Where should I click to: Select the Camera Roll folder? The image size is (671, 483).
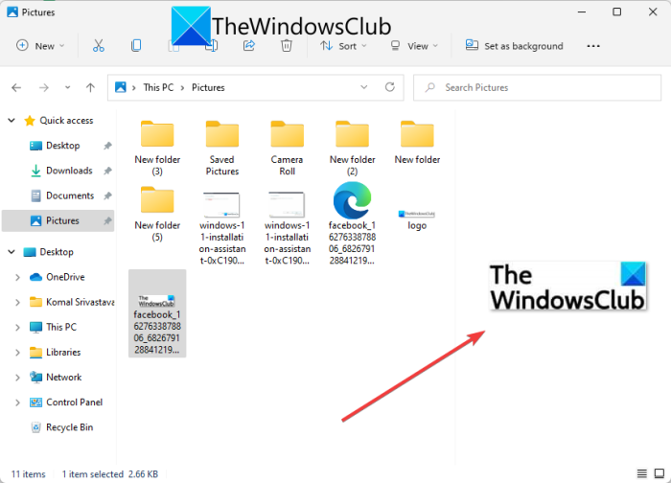pyautogui.click(x=288, y=148)
